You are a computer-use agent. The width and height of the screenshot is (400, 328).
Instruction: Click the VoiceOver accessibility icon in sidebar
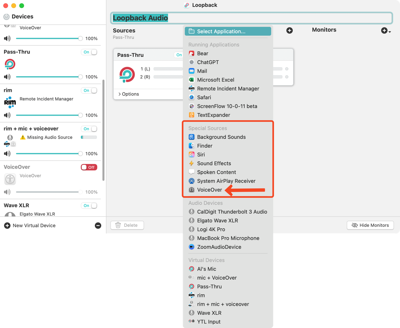click(10, 179)
